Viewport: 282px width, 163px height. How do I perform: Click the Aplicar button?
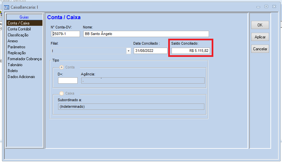tap(260, 37)
